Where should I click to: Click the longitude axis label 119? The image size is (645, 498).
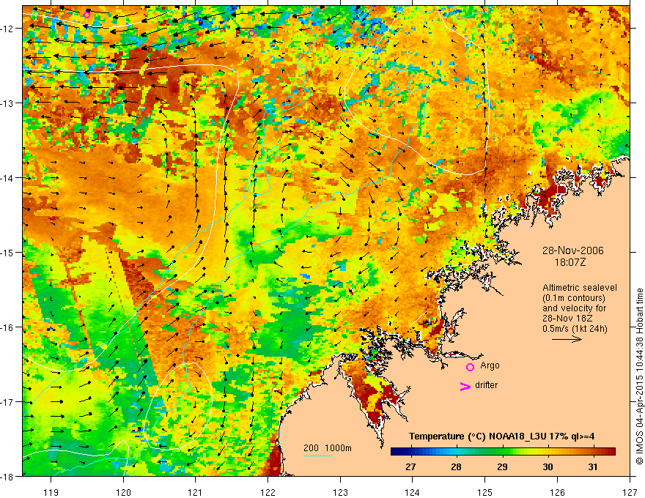coord(51,492)
